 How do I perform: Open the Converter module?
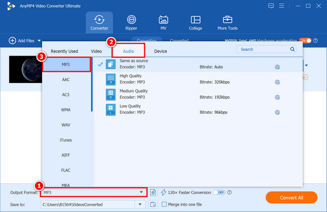point(99,22)
